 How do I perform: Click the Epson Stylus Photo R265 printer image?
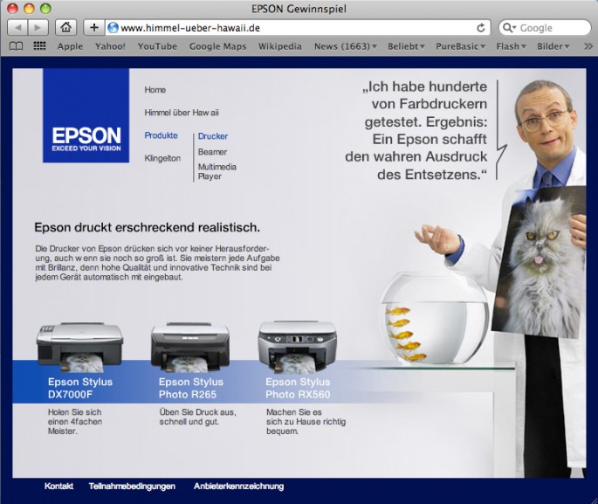(190, 347)
